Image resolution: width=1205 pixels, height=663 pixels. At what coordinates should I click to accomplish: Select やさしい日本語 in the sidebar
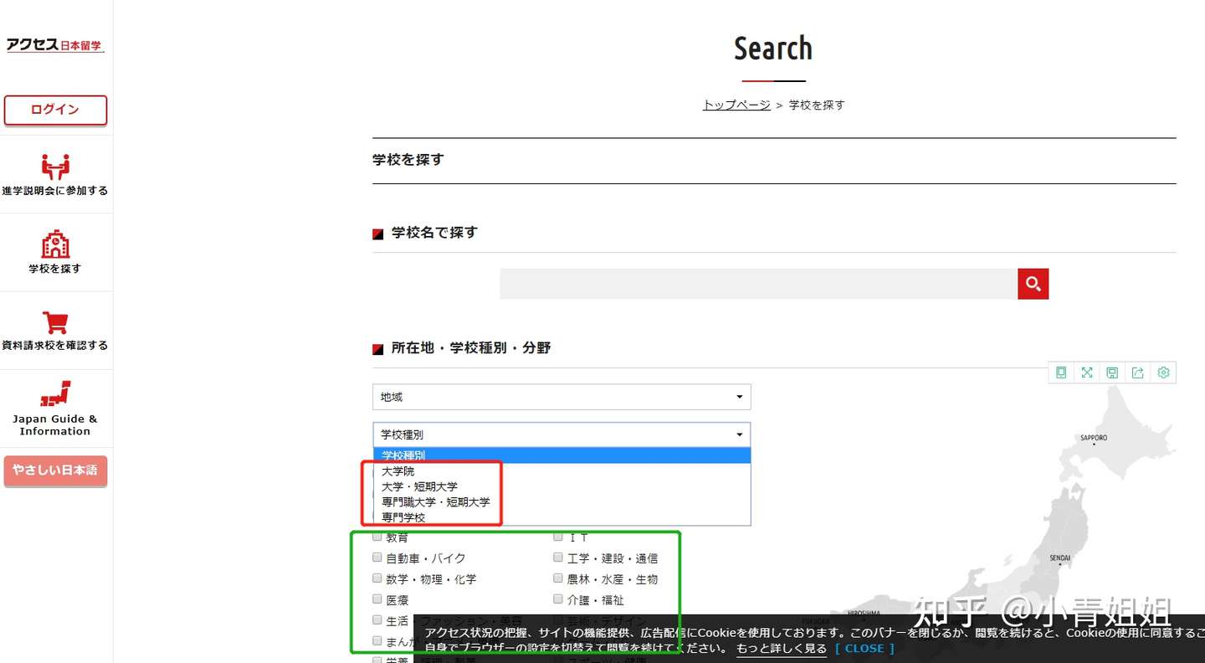click(55, 471)
